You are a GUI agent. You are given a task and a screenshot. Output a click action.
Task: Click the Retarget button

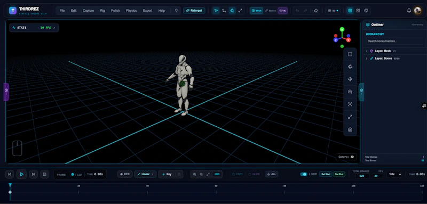pyautogui.click(x=194, y=11)
